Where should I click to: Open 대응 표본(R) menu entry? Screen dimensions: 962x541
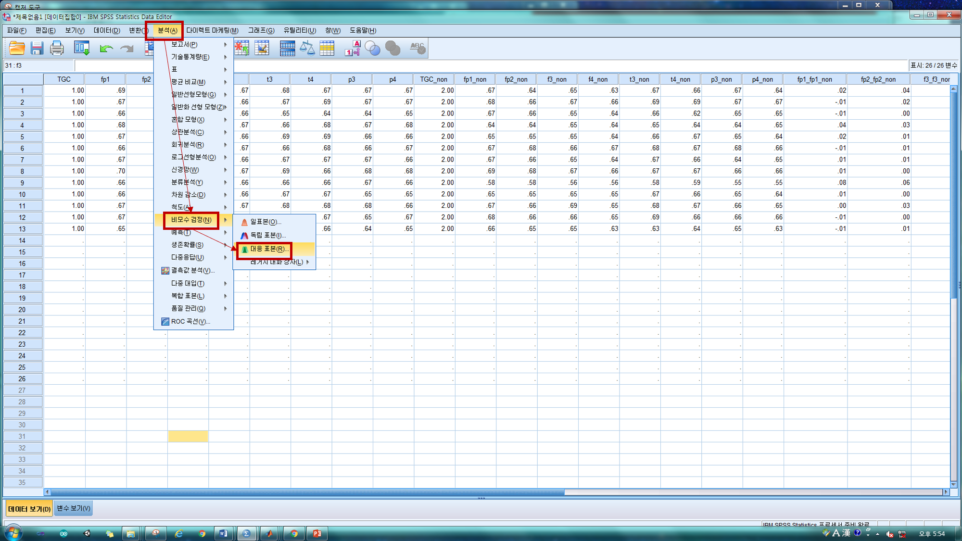coord(269,249)
